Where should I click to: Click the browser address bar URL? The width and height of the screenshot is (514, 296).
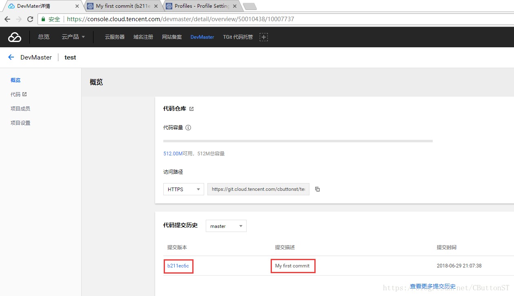pos(180,19)
